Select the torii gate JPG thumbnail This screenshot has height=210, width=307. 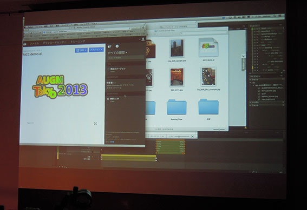point(177,77)
